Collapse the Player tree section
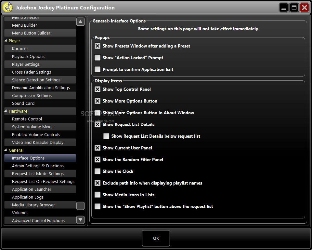 [6, 41]
